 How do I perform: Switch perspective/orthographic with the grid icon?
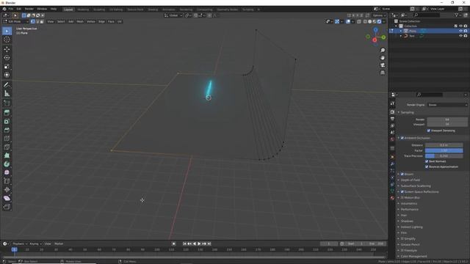[383, 73]
